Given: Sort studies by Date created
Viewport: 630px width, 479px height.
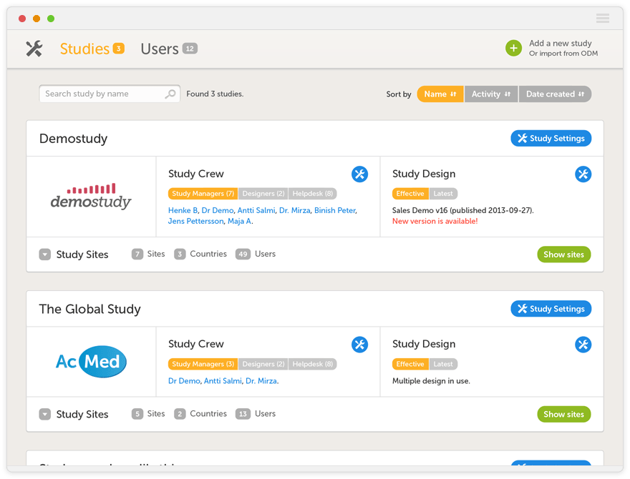Looking at the screenshot, I should click(555, 94).
